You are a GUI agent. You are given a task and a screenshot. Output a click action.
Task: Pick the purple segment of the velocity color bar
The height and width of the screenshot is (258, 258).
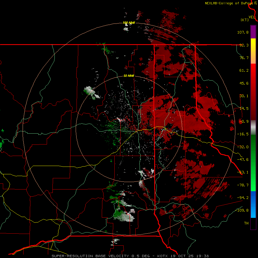pyautogui.click(x=253, y=32)
